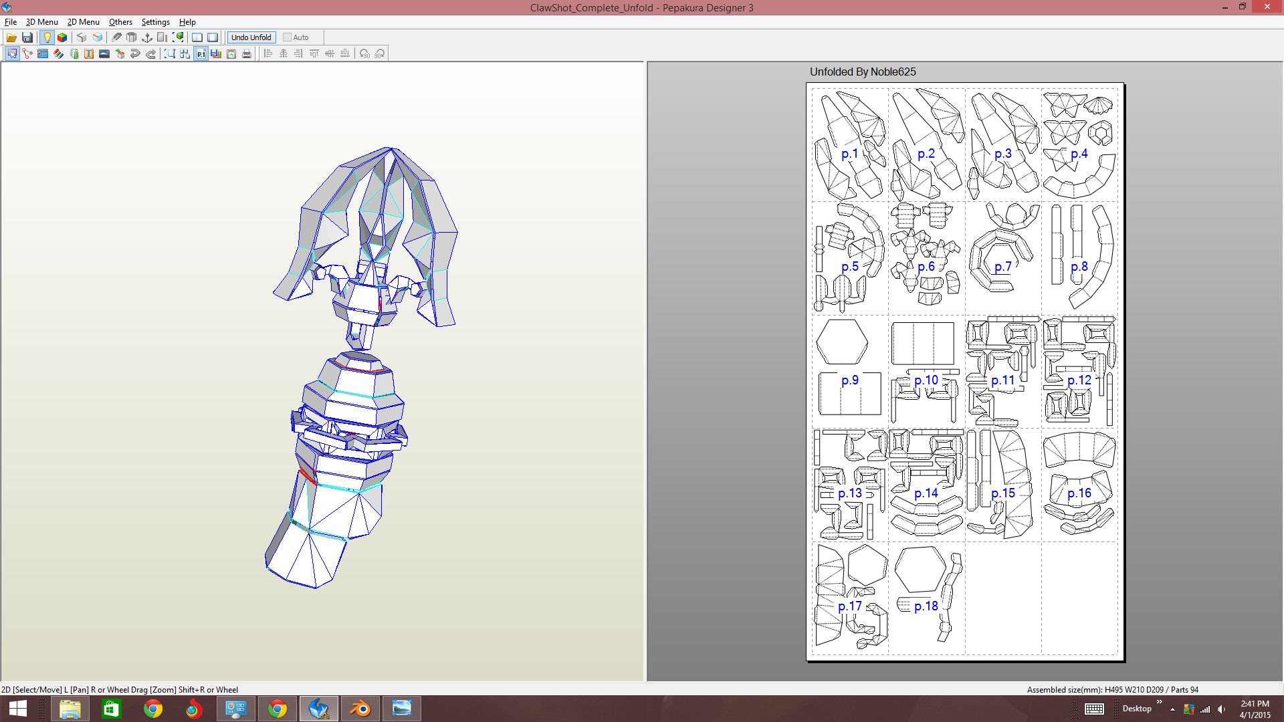The width and height of the screenshot is (1284, 722).
Task: Open the File menu
Action: [x=11, y=22]
